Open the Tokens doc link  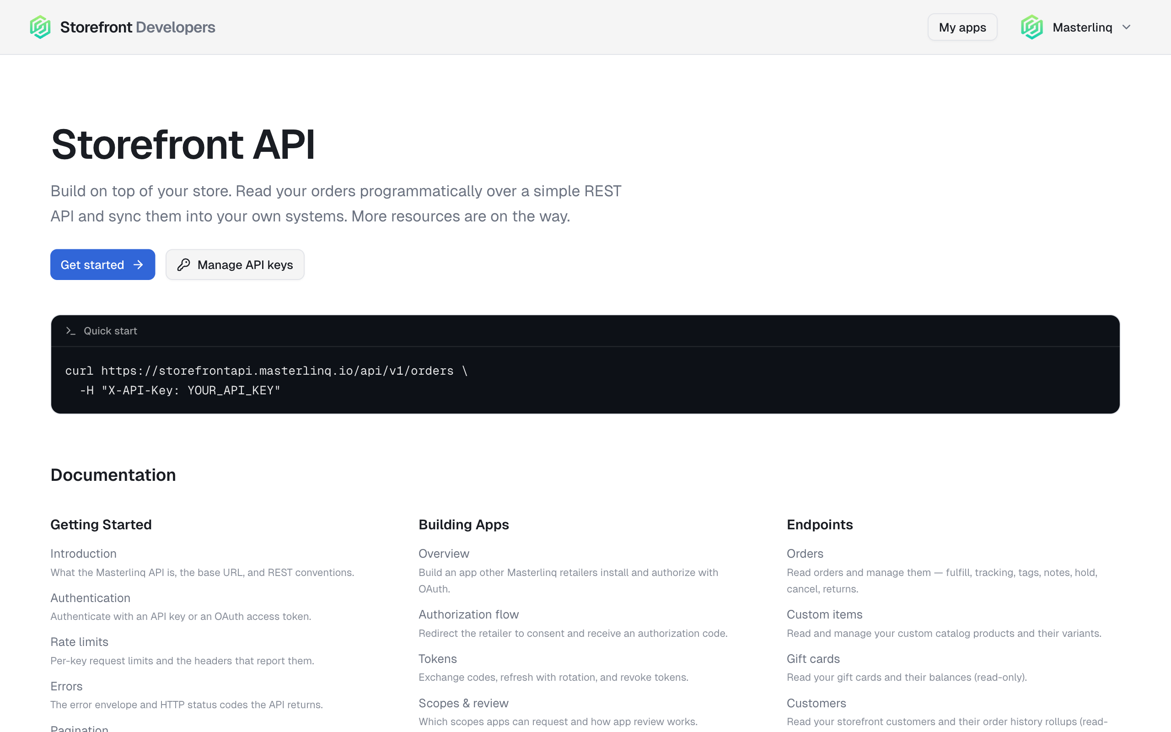(437, 659)
